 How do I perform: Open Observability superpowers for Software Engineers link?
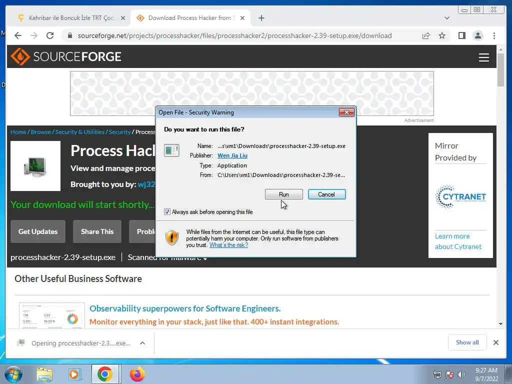click(185, 308)
